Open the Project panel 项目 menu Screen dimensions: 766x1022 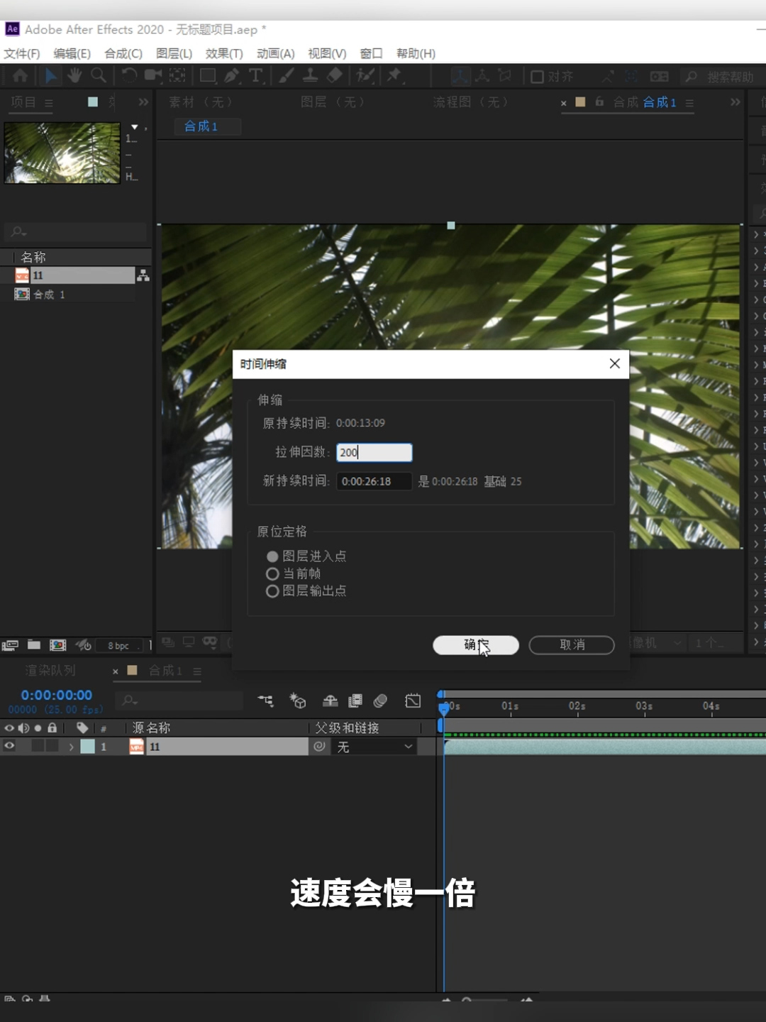pyautogui.click(x=48, y=103)
